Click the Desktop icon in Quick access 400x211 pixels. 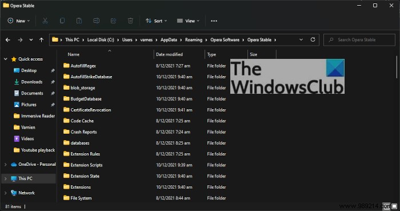(17, 70)
